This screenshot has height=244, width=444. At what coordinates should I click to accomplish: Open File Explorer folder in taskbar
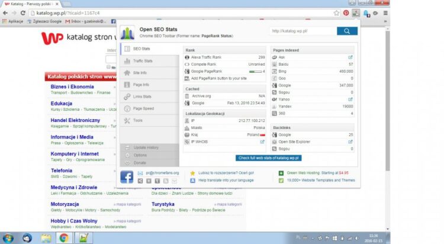point(46,238)
